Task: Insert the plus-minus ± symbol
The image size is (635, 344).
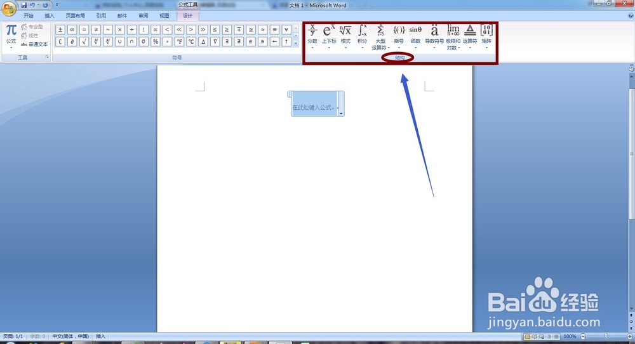Action: click(60, 30)
